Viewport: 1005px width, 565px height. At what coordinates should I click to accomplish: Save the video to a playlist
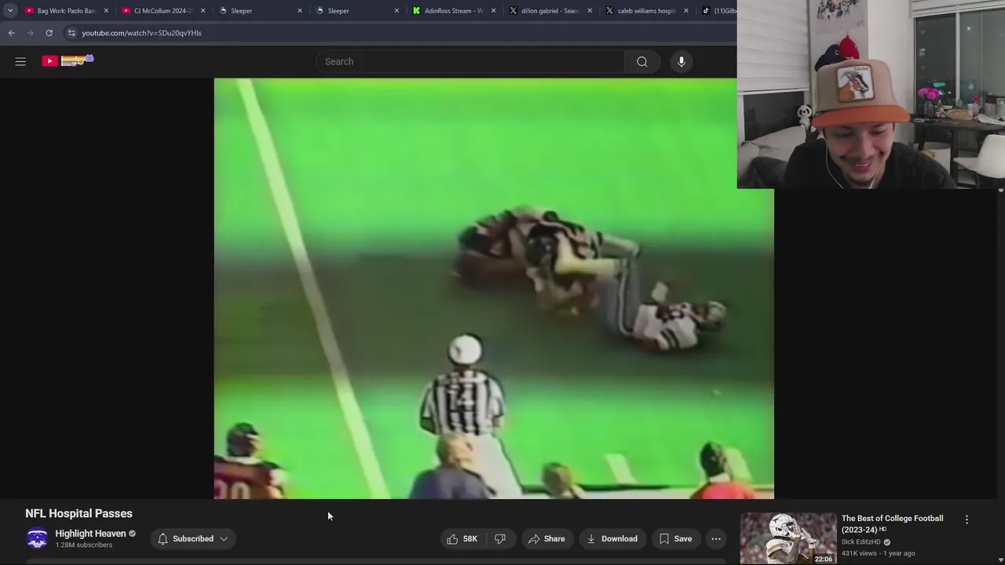click(675, 538)
